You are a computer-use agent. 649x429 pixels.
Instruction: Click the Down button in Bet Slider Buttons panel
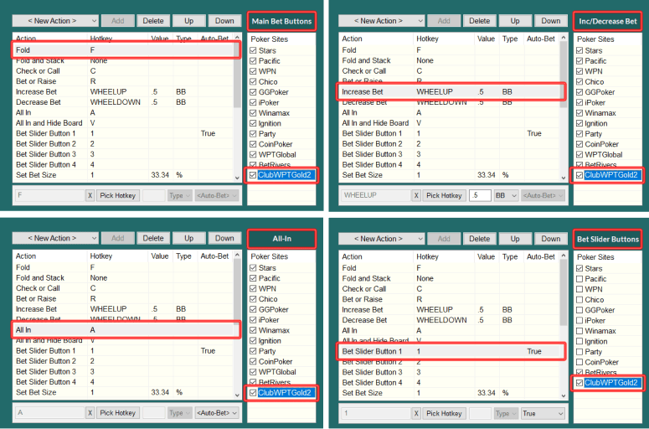(x=550, y=239)
